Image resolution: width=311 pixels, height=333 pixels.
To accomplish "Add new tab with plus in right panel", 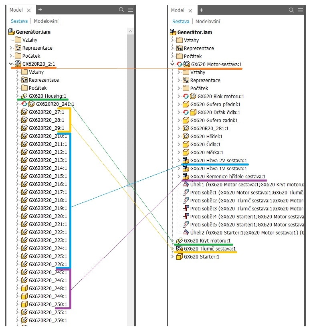I will (202, 10).
